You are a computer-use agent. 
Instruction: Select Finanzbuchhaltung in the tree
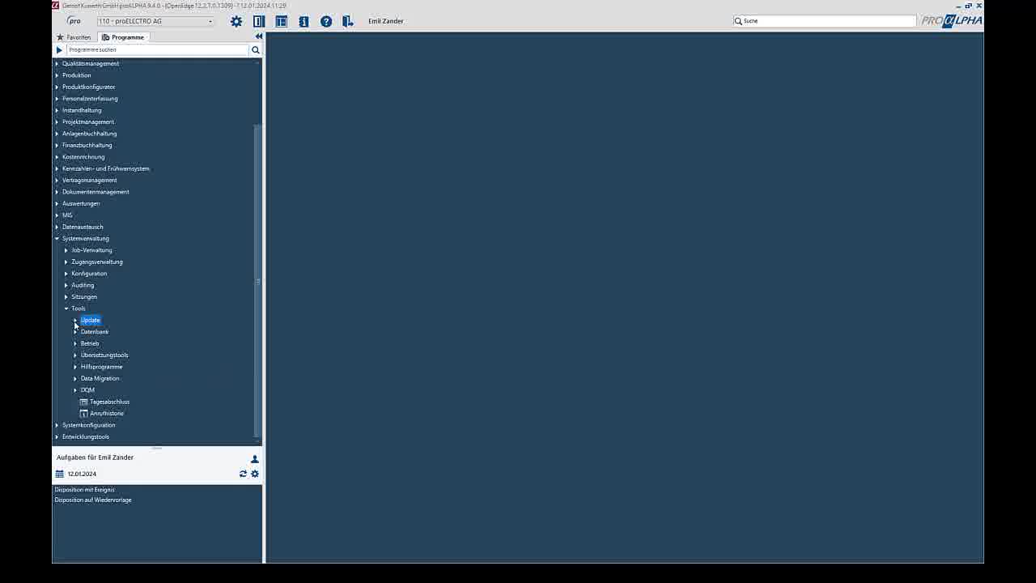click(87, 146)
